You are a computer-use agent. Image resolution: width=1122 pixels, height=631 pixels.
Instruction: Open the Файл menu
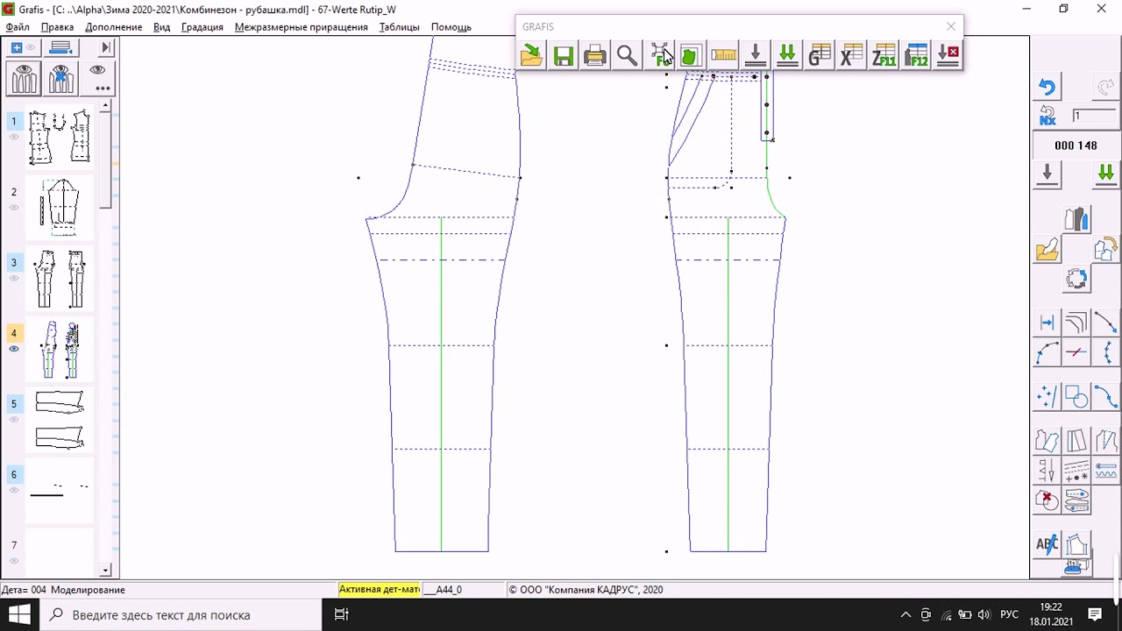point(18,27)
